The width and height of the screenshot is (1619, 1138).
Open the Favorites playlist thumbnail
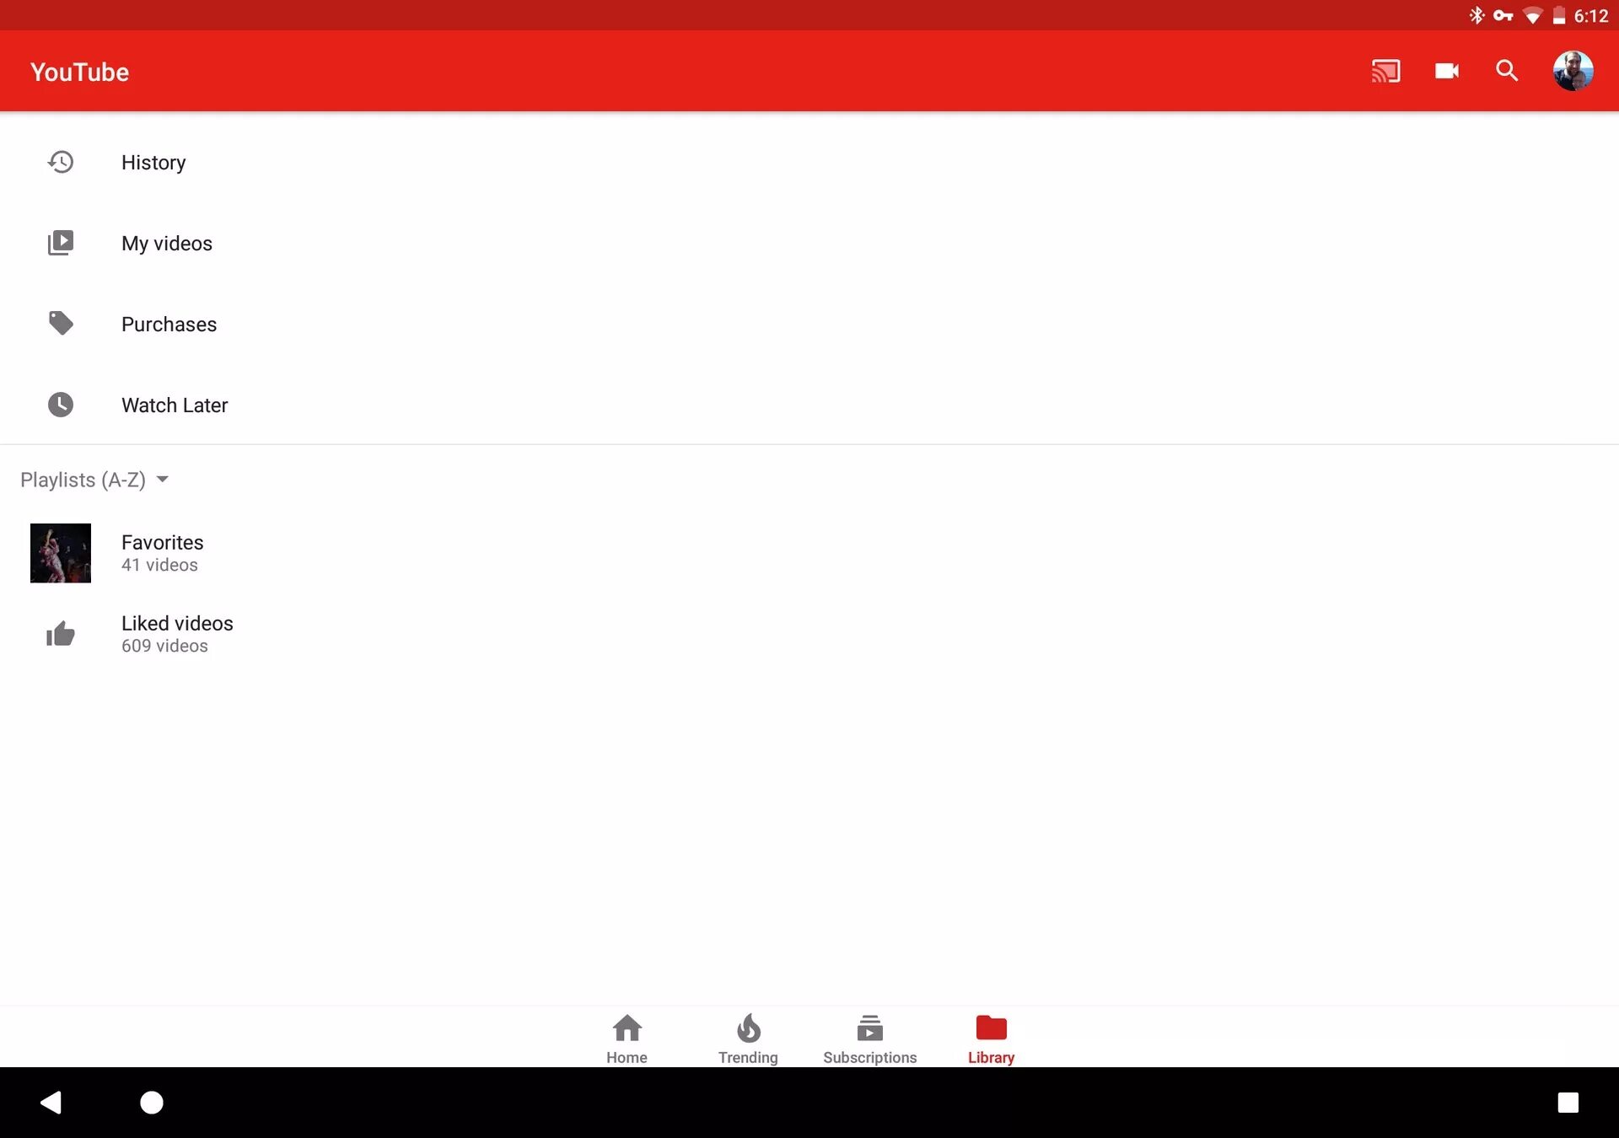(59, 553)
